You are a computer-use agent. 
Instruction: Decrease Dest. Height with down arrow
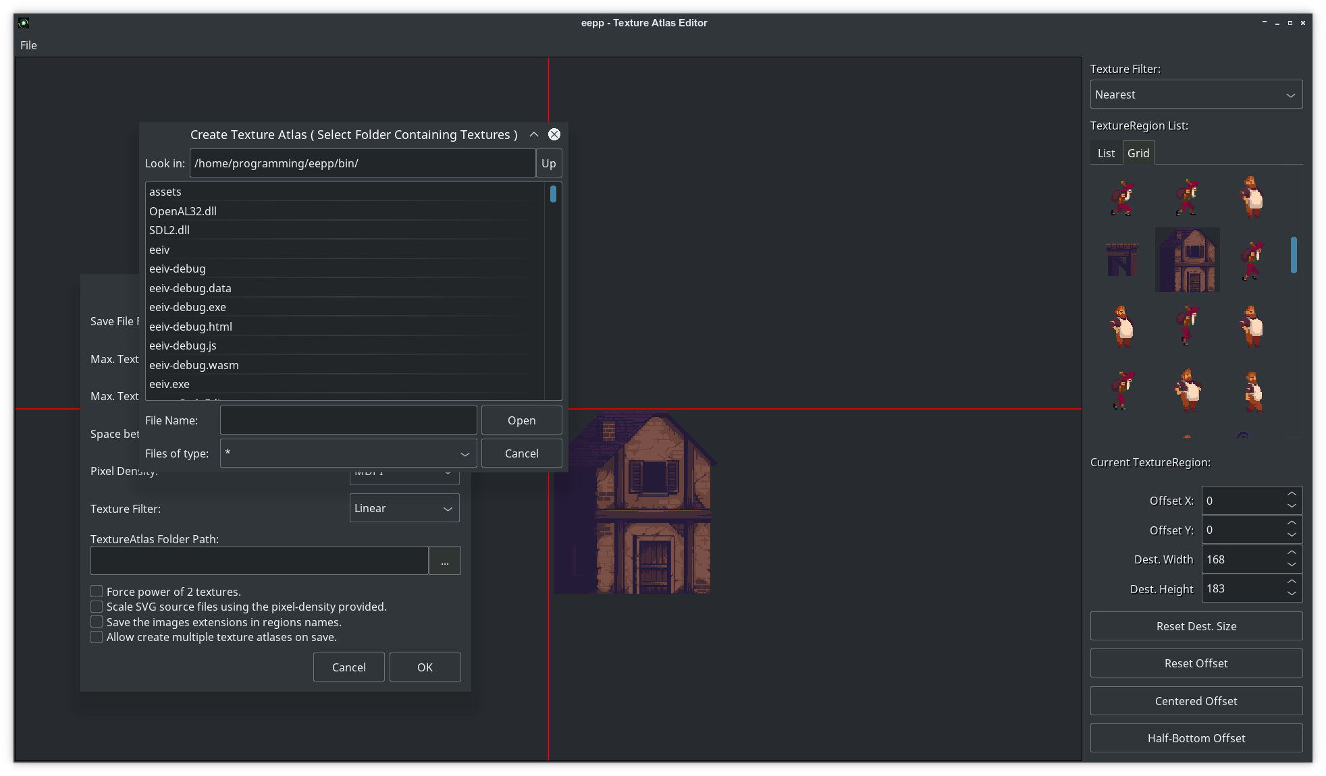[1292, 594]
